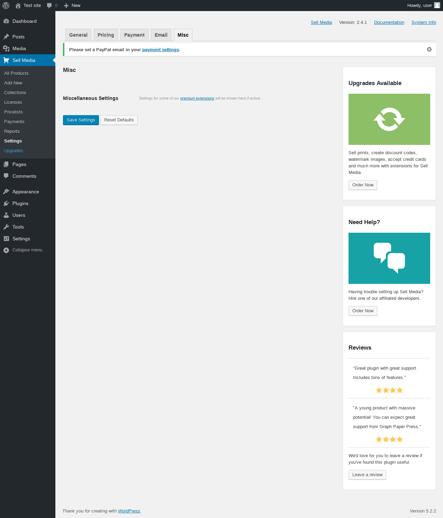The height and width of the screenshot is (518, 443).
Task: Open the Pricelists submenu item
Action: pyautogui.click(x=13, y=112)
